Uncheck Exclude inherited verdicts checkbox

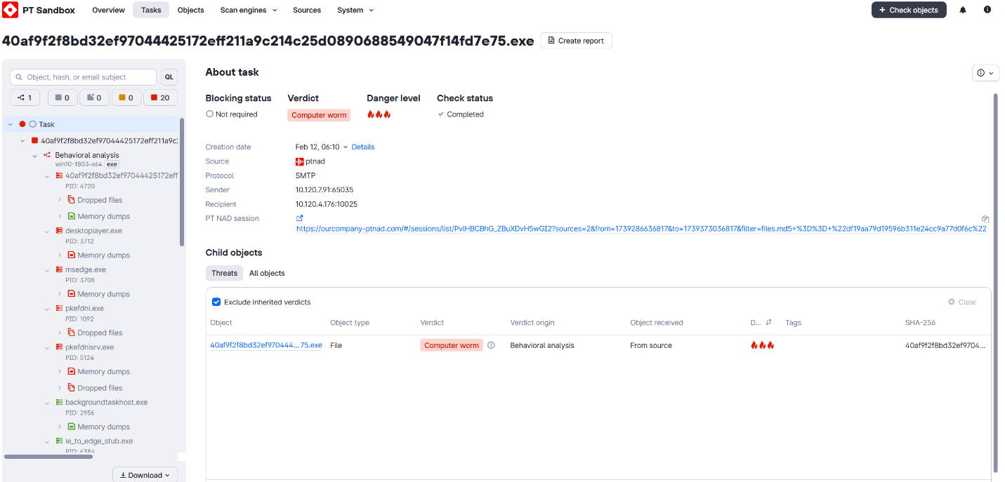click(x=216, y=302)
